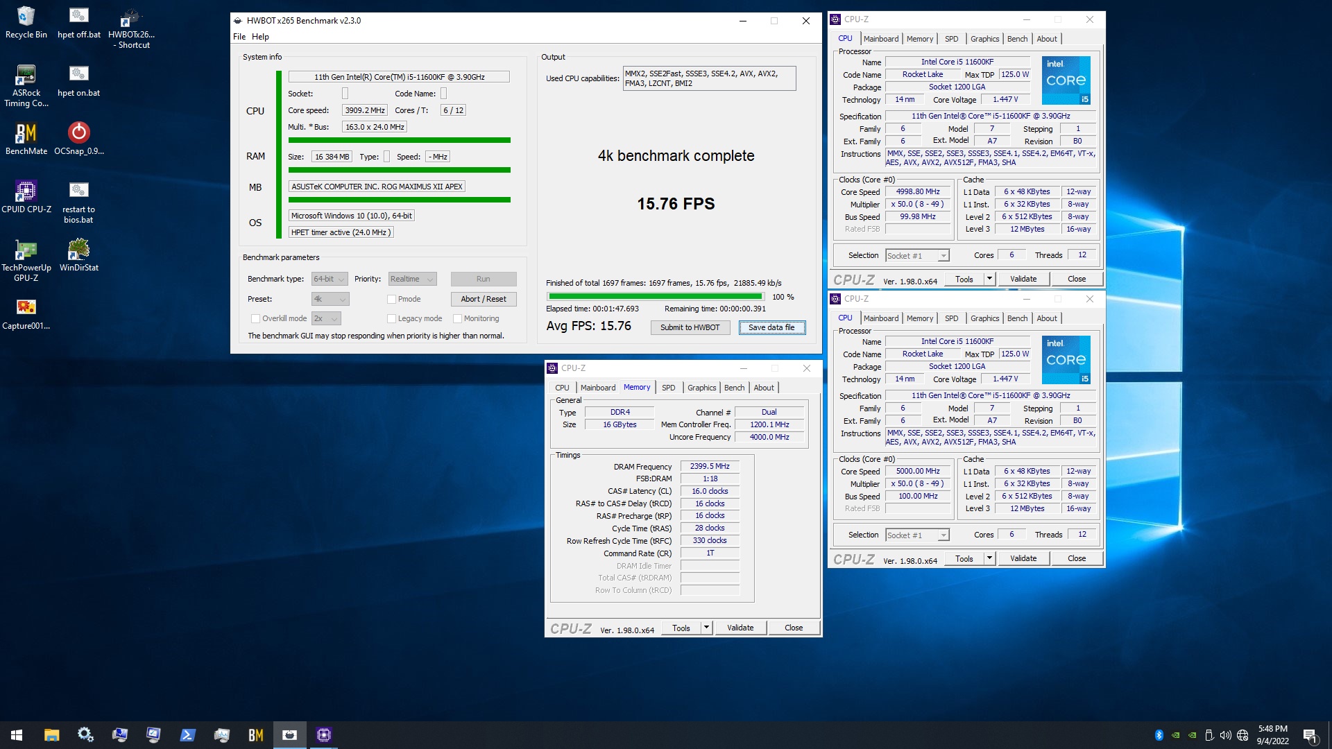Toggle the Pmode checkbox
The width and height of the screenshot is (1332, 749).
pos(391,299)
